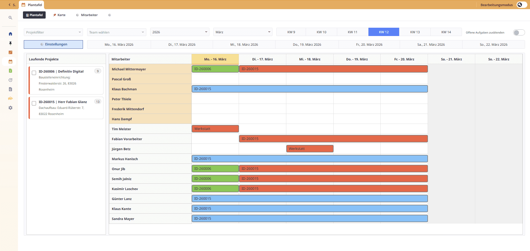Click Onur Jib's green ID-260006 bar
The image size is (530, 251).
coord(215,168)
